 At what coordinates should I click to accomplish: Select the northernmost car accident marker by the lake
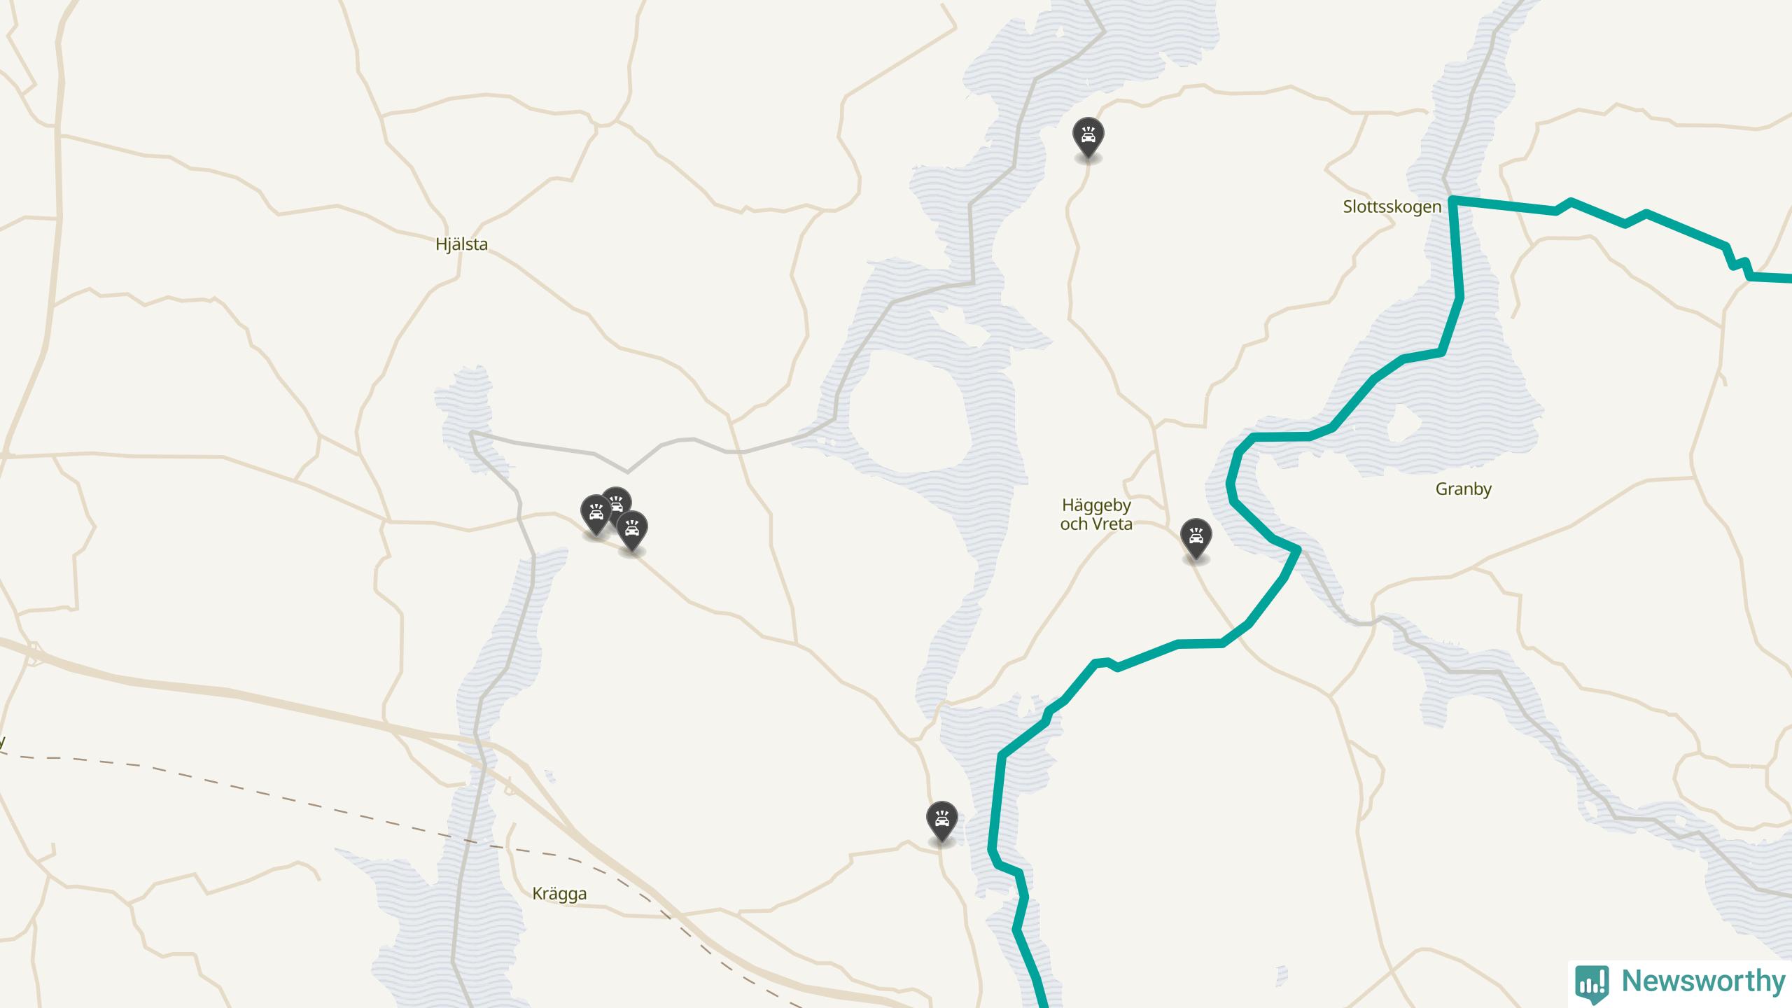coord(1088,137)
